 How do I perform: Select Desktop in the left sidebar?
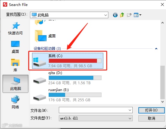coord(15,47)
